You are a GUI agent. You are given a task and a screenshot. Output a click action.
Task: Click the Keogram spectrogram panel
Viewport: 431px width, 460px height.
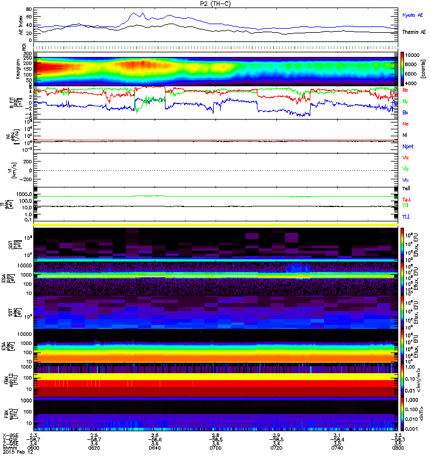tap(215, 69)
